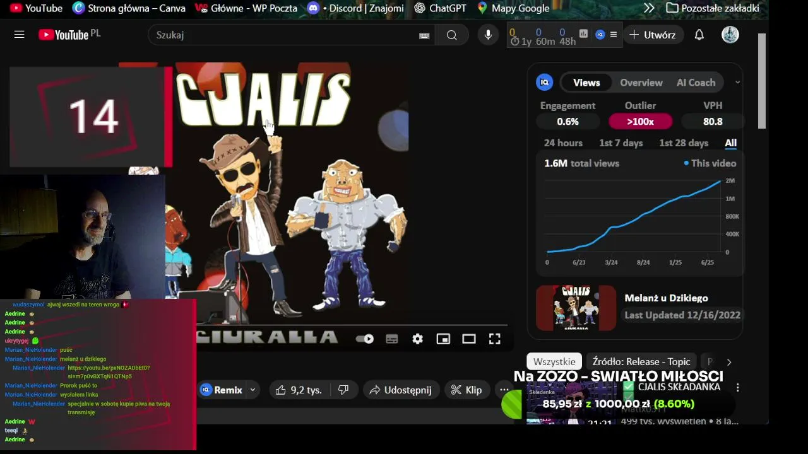The image size is (808, 454).
Task: Select the 1st 7 days range
Action: click(x=621, y=143)
